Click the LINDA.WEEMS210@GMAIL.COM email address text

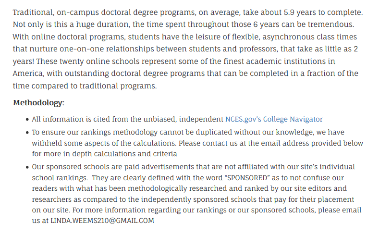102,221
